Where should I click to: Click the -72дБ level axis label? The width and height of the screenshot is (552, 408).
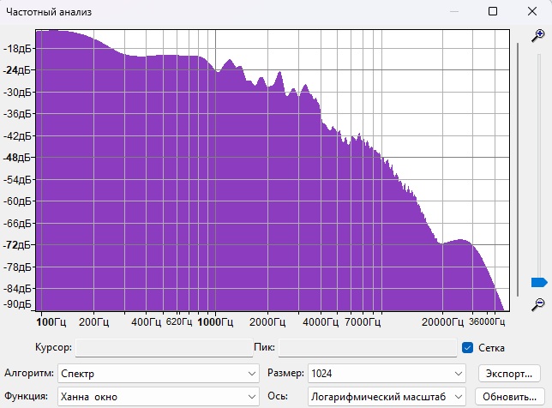(17, 245)
